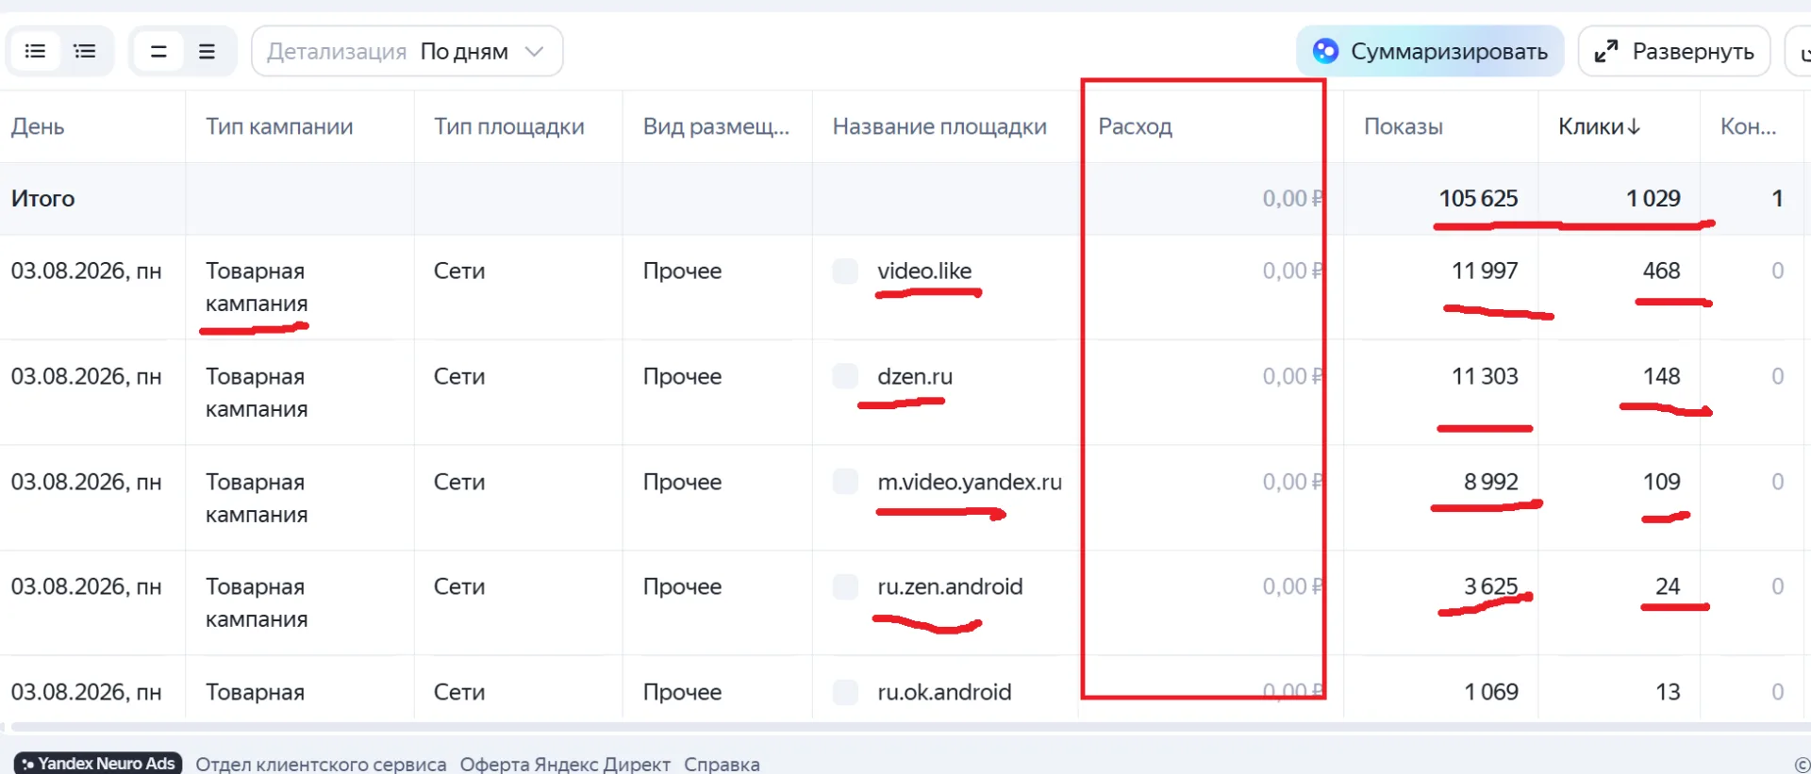The image size is (1811, 774).
Task: Switch to the flat bulleted list view icon
Action: 35,51
